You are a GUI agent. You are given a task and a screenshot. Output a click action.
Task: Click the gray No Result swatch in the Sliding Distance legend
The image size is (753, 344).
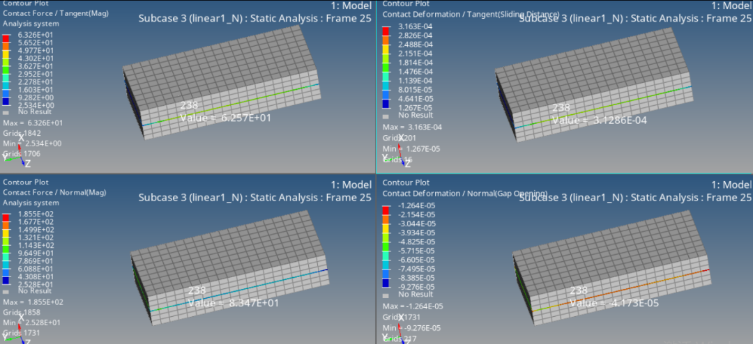pos(386,116)
